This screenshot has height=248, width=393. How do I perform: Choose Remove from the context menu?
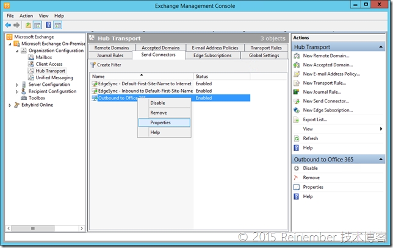(x=164, y=113)
